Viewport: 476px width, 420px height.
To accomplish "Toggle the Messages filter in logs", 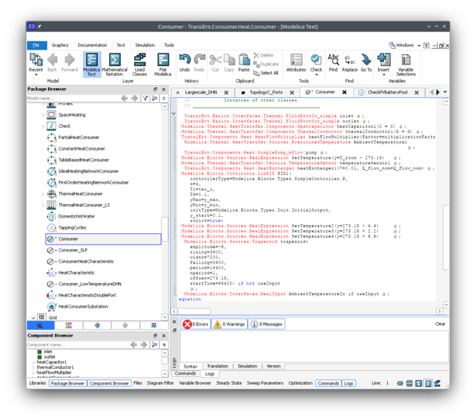I will point(267,324).
